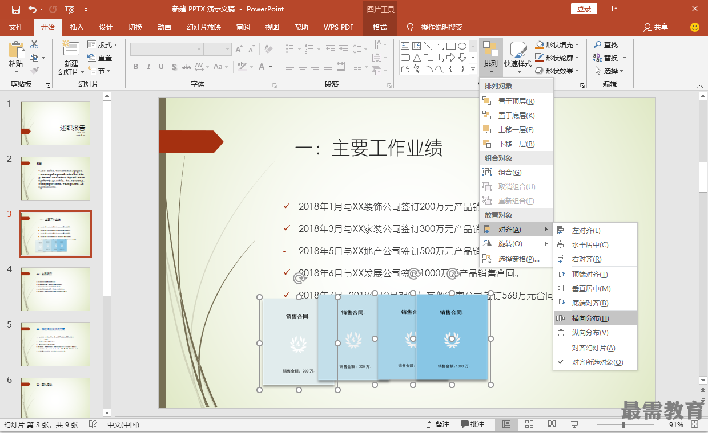
Task: Toggle the Comments (批注) pane
Action: tap(473, 424)
